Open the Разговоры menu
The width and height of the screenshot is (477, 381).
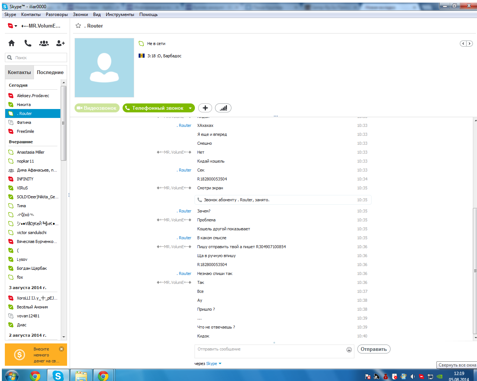(x=57, y=15)
